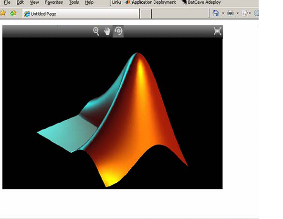Open the Tools menu
The height and width of the screenshot is (219, 283).
click(74, 2)
